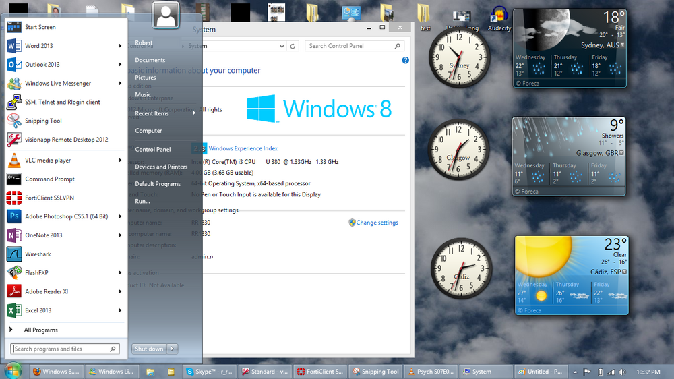Click the Sydney clock gadget
674x379 pixels.
pos(459,57)
